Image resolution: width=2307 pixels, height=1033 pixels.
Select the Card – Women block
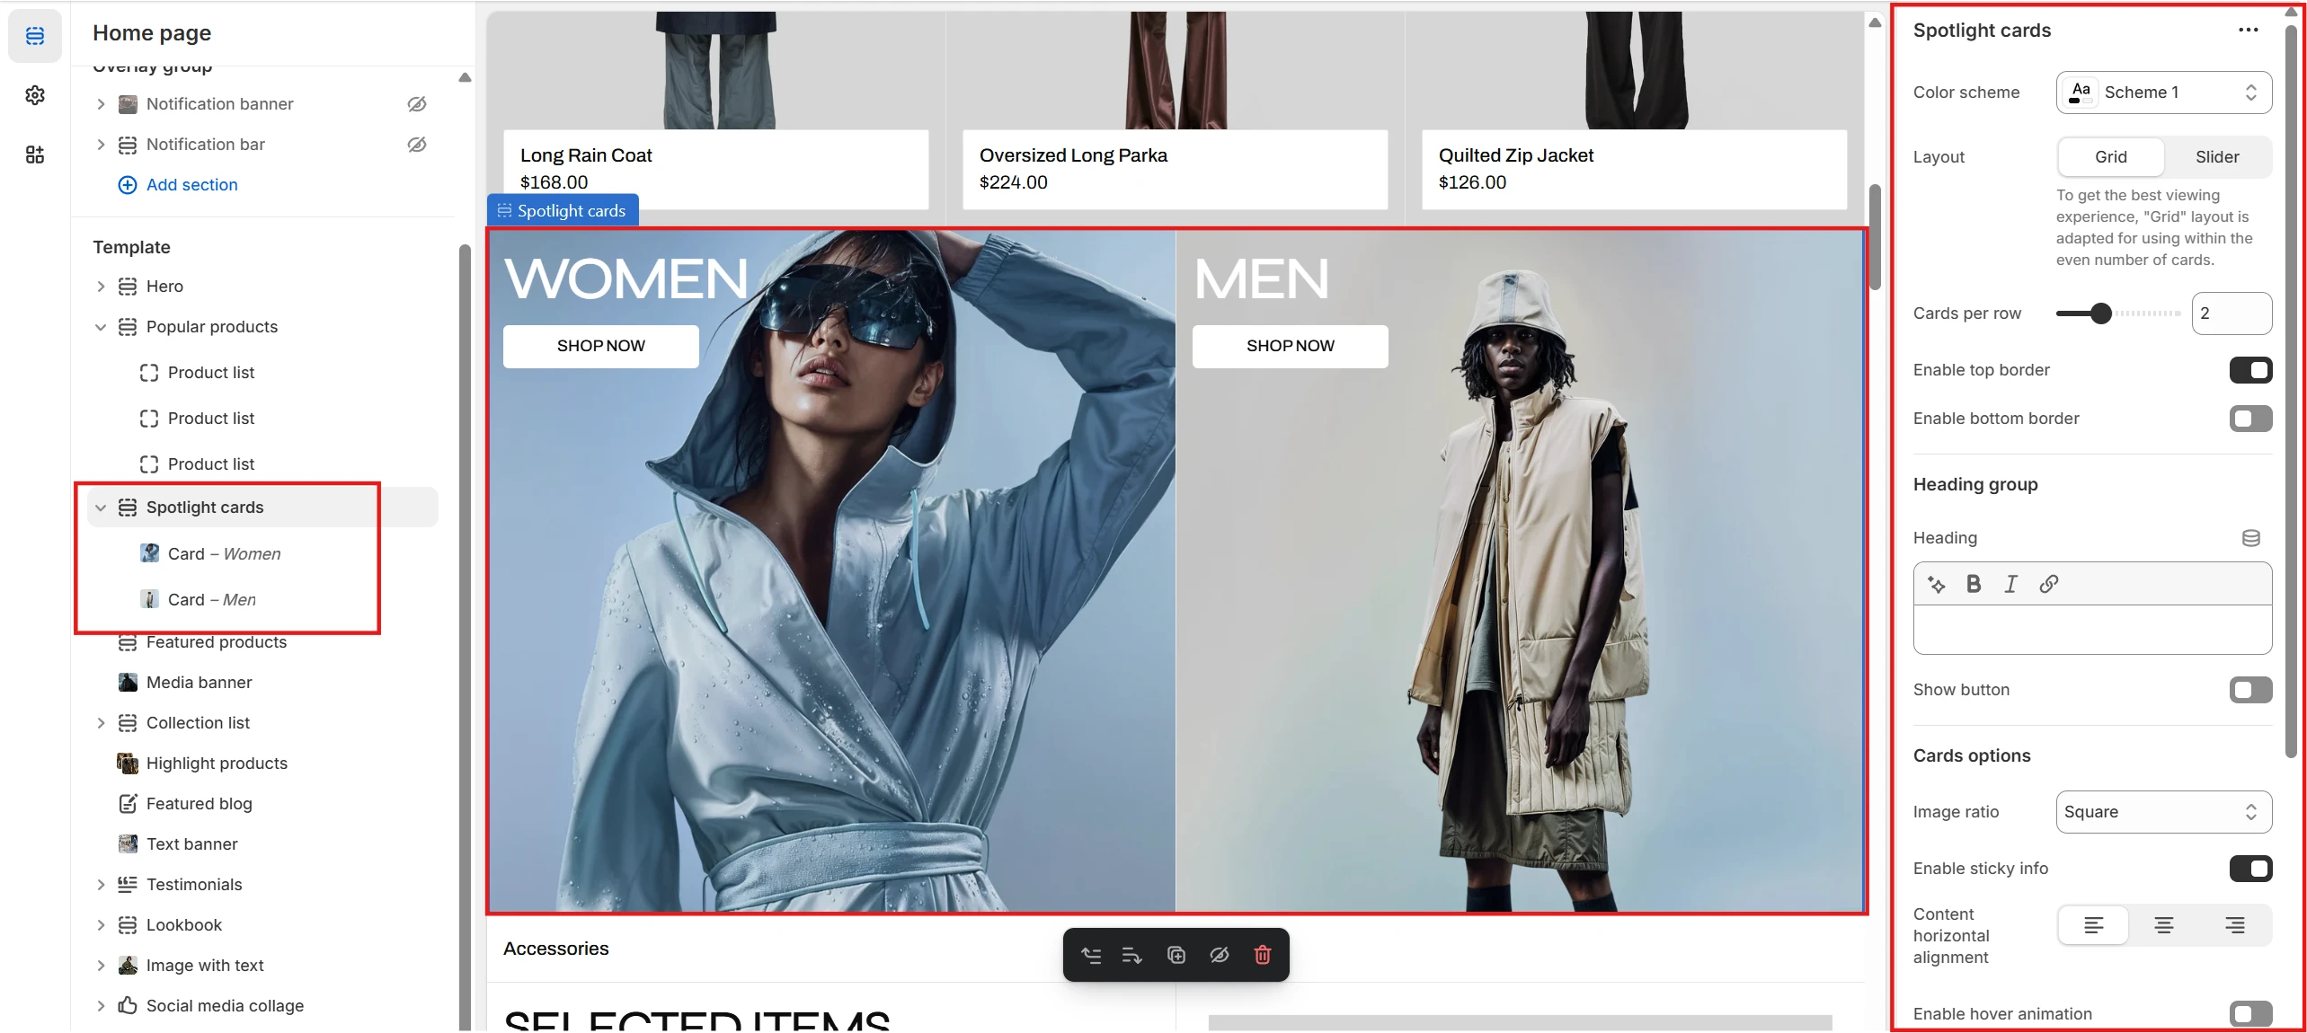click(224, 554)
